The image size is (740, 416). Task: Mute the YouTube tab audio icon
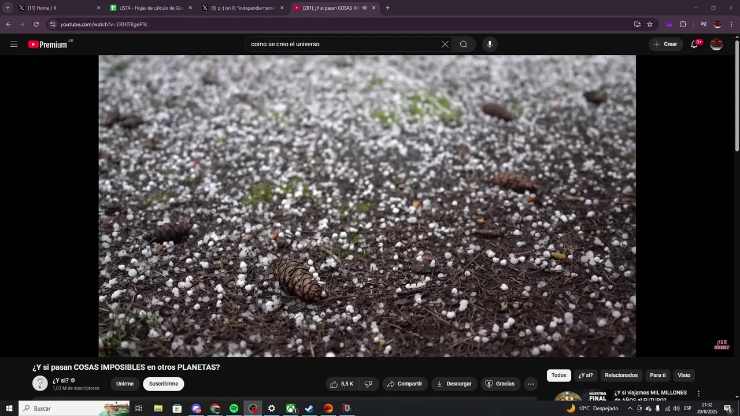[x=364, y=8]
